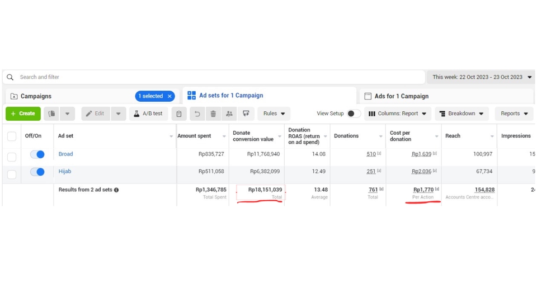This screenshot has height=302, width=537.
Task: Open the Broad ad set link
Action: (65, 154)
